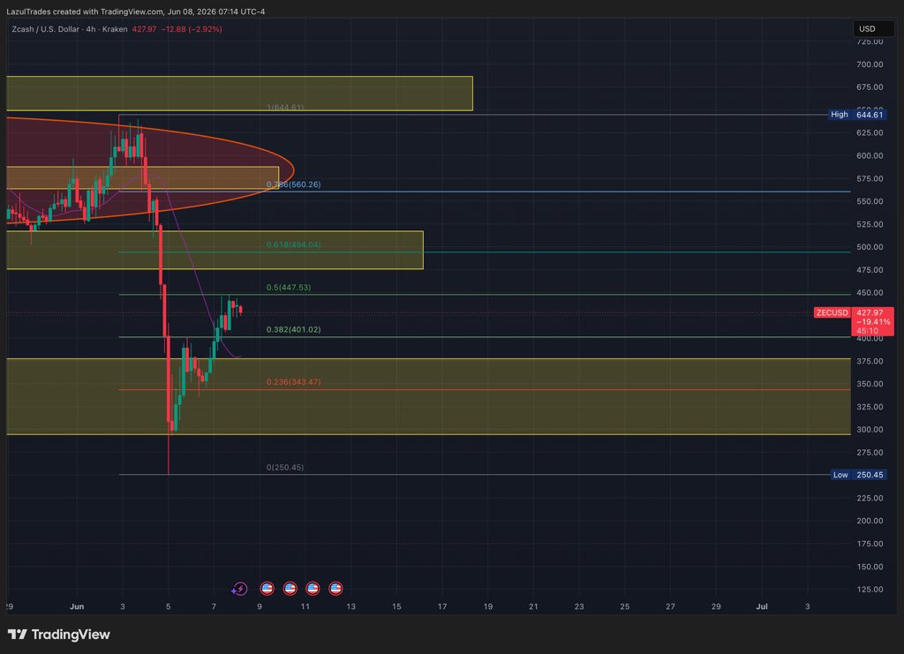Click the LazulTrades snapshot credit line

135,11
